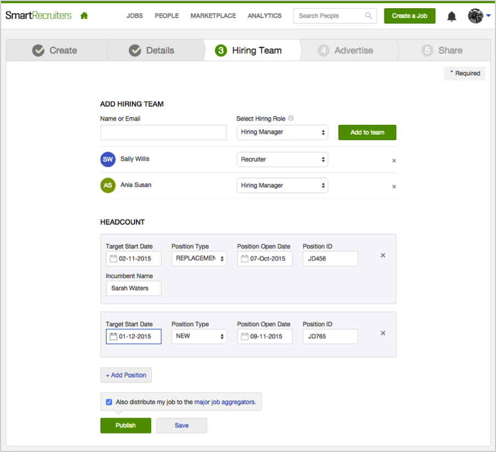496x452 pixels.
Task: Toggle distribute to major job aggregators checkbox
Action: pyautogui.click(x=109, y=402)
